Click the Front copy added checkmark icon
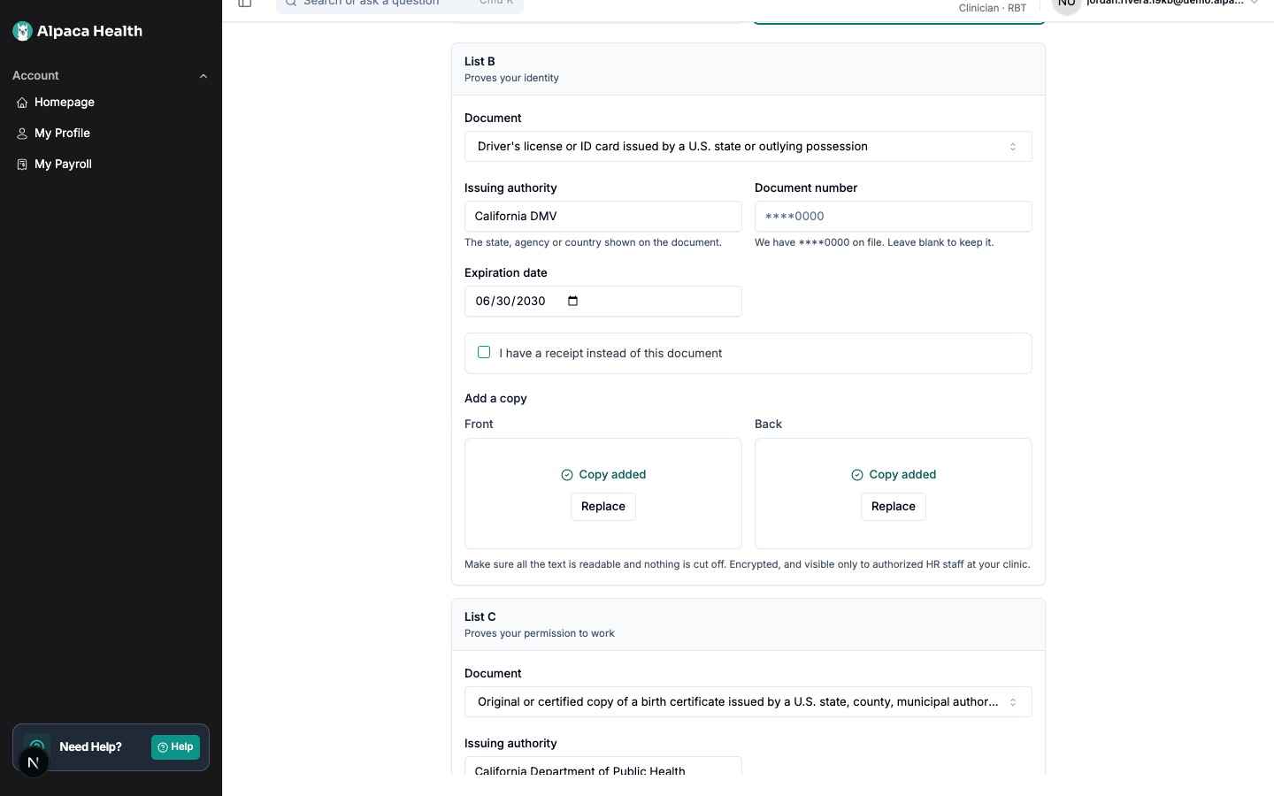 point(567,475)
